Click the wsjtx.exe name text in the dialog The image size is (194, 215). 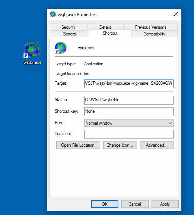pyautogui.click(x=86, y=48)
